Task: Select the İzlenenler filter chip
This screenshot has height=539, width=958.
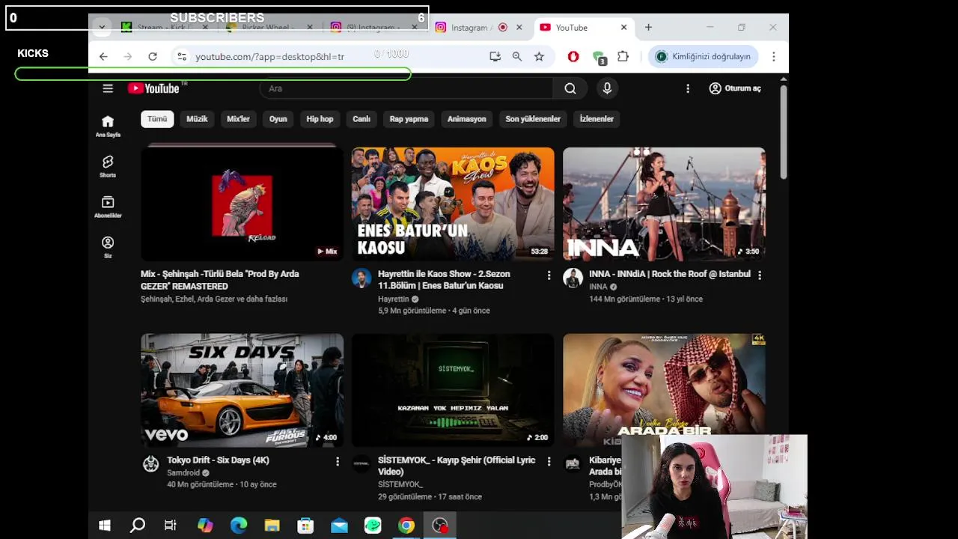Action: (597, 119)
